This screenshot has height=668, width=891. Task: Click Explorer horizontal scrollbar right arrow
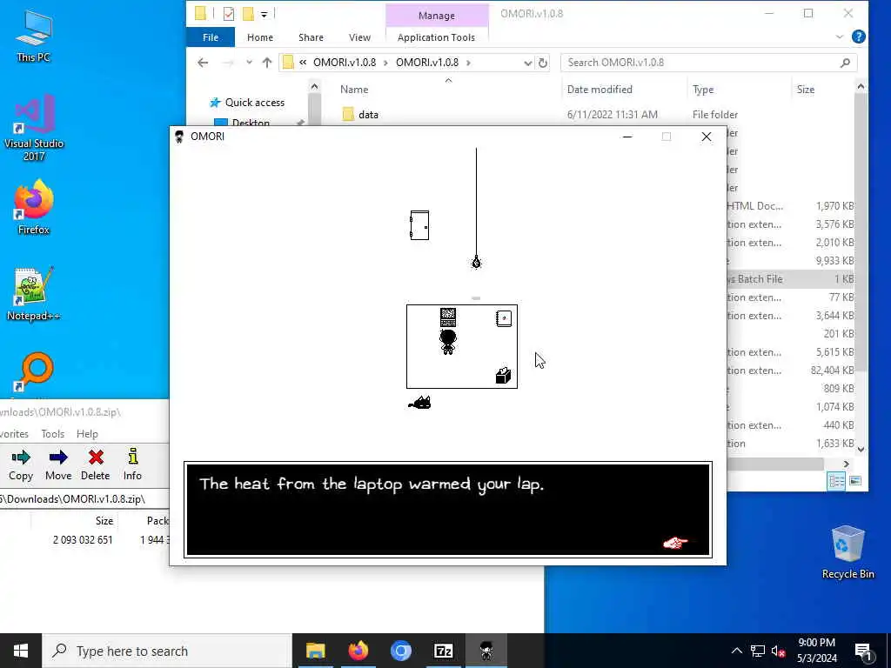pos(846,464)
